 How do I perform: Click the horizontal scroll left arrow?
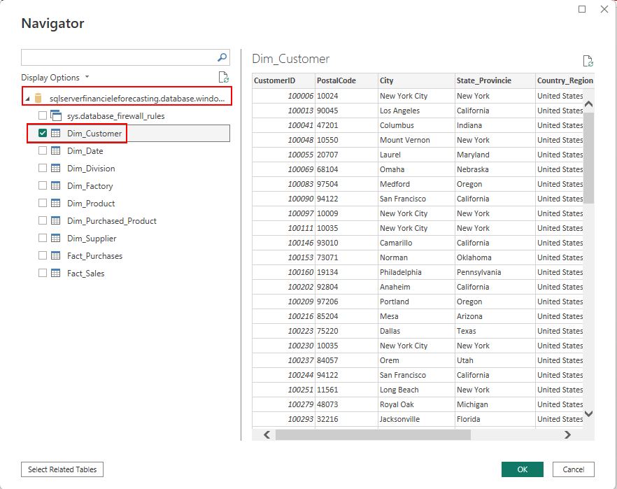[x=267, y=434]
